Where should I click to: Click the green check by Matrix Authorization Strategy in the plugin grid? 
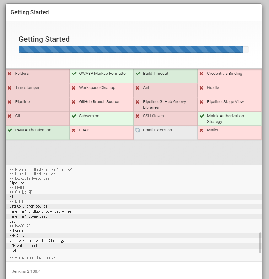202,116
